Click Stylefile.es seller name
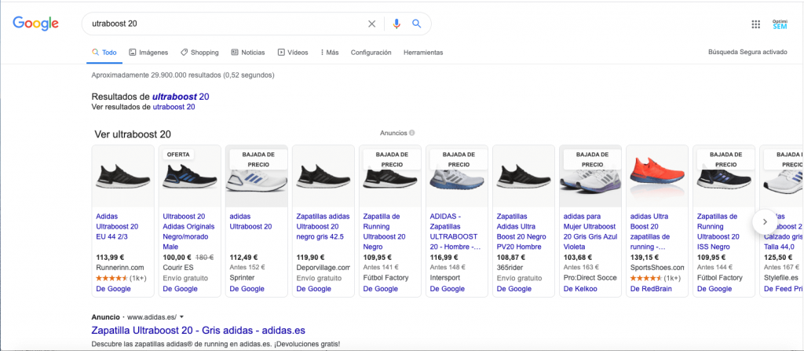The height and width of the screenshot is (351, 804). [782, 278]
